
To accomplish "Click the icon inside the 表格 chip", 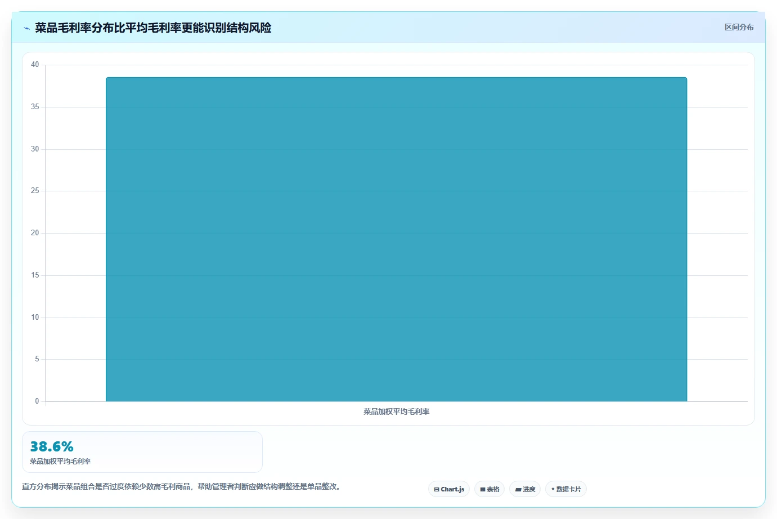I will 482,490.
